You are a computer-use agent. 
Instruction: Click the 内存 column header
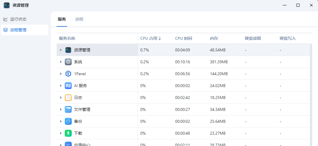pos(214,38)
